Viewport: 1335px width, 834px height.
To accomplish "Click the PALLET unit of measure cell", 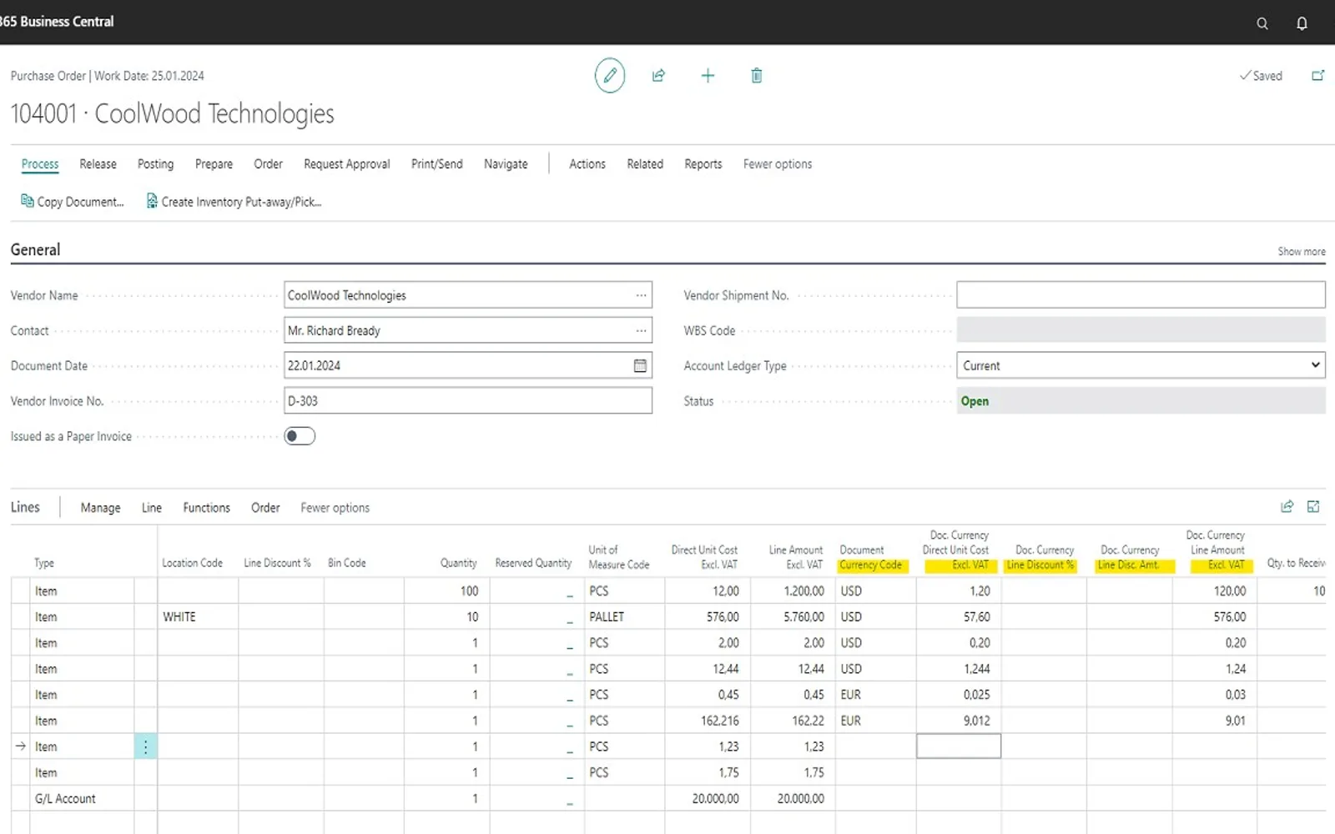I will tap(624, 617).
